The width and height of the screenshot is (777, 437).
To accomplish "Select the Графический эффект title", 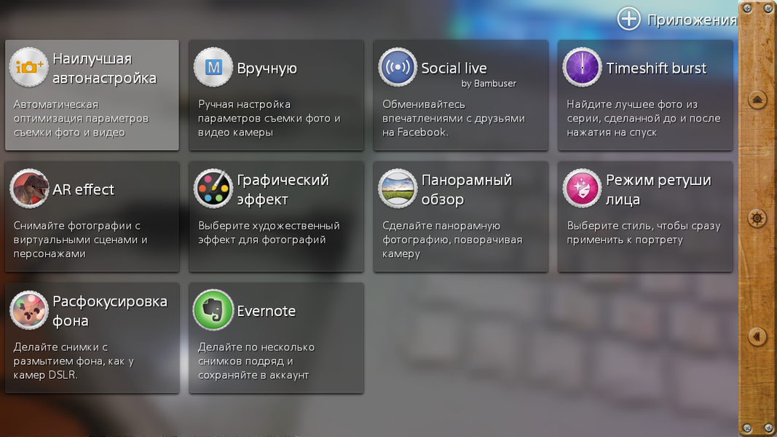I will [283, 190].
